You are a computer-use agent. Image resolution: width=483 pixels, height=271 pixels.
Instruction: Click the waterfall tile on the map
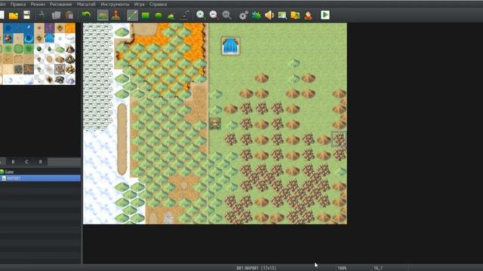(x=230, y=46)
